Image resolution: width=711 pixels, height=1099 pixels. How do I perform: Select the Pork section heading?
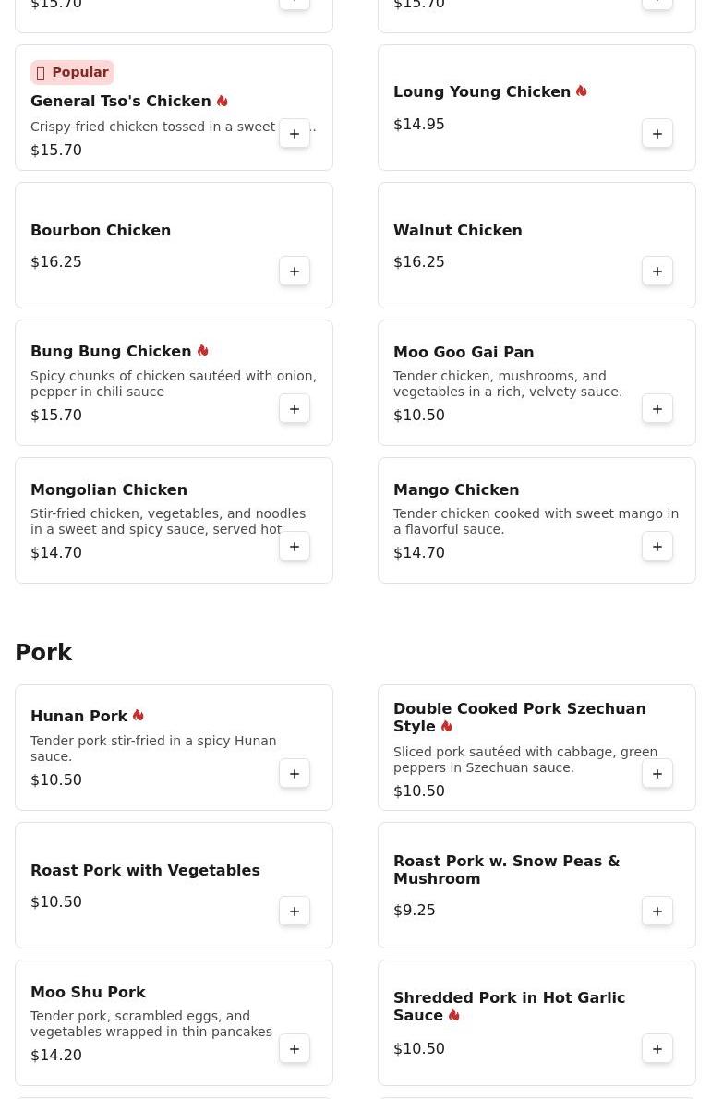[x=43, y=653]
